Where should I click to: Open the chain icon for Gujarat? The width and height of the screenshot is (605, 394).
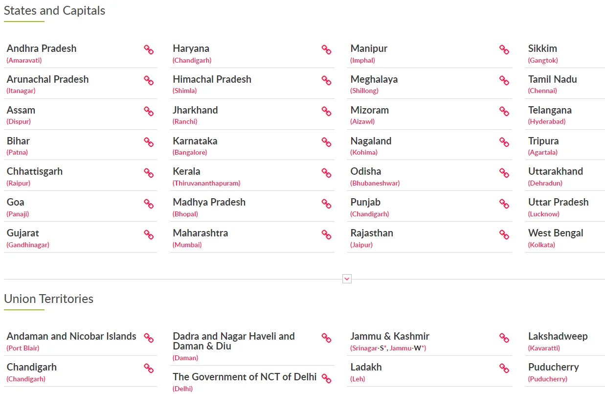(x=149, y=234)
